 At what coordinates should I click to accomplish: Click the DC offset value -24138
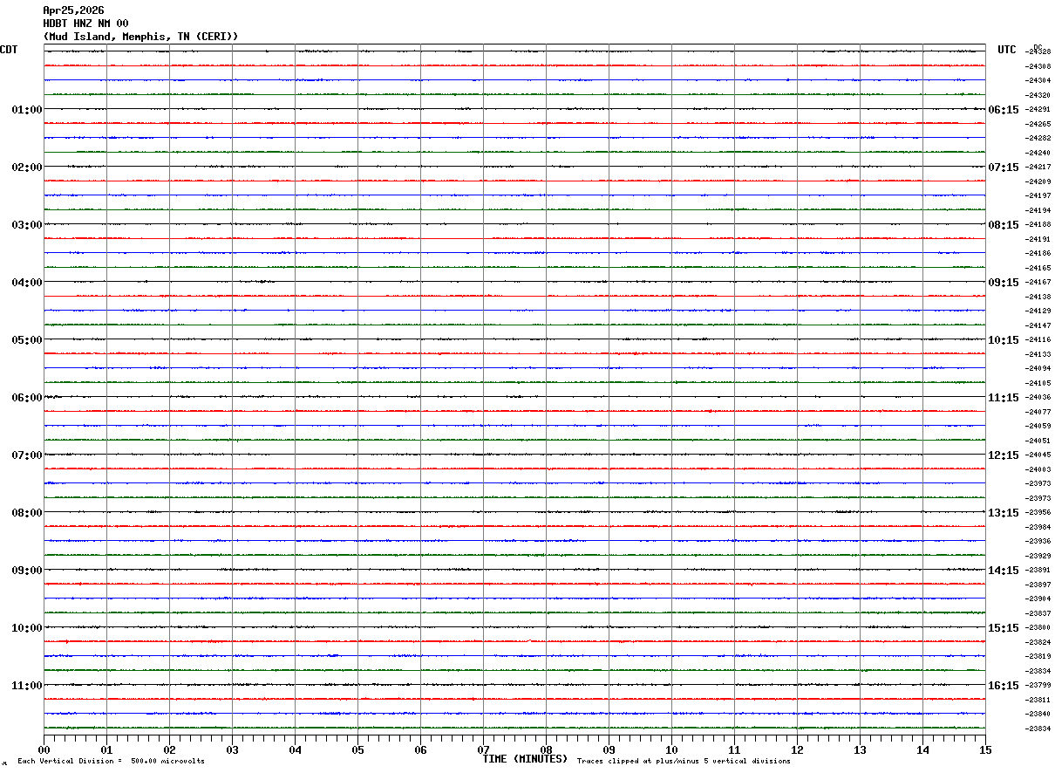1038,297
